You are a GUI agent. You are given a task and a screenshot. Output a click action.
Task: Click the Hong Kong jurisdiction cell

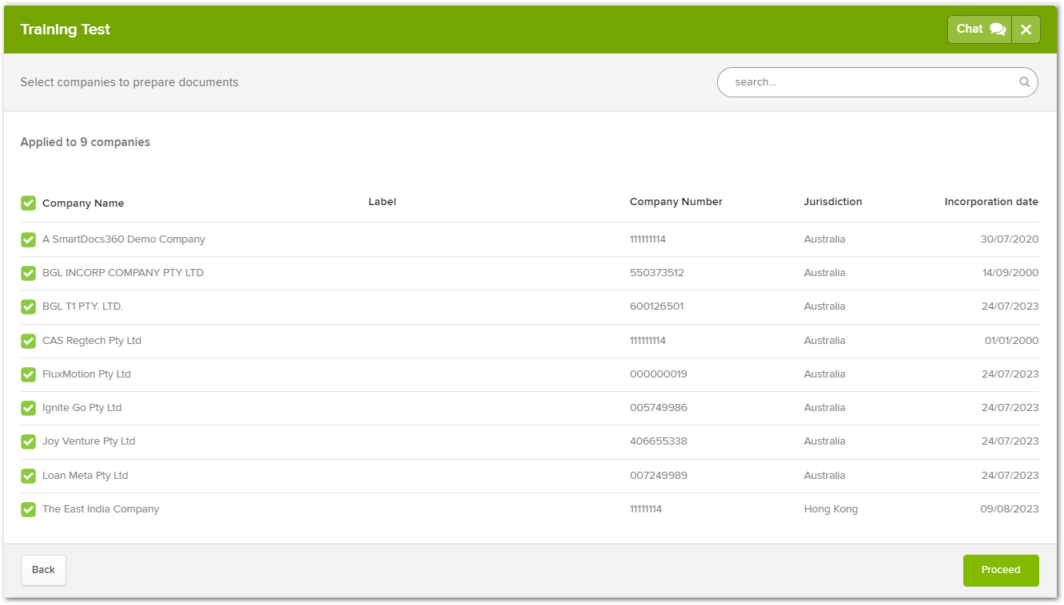coord(831,509)
